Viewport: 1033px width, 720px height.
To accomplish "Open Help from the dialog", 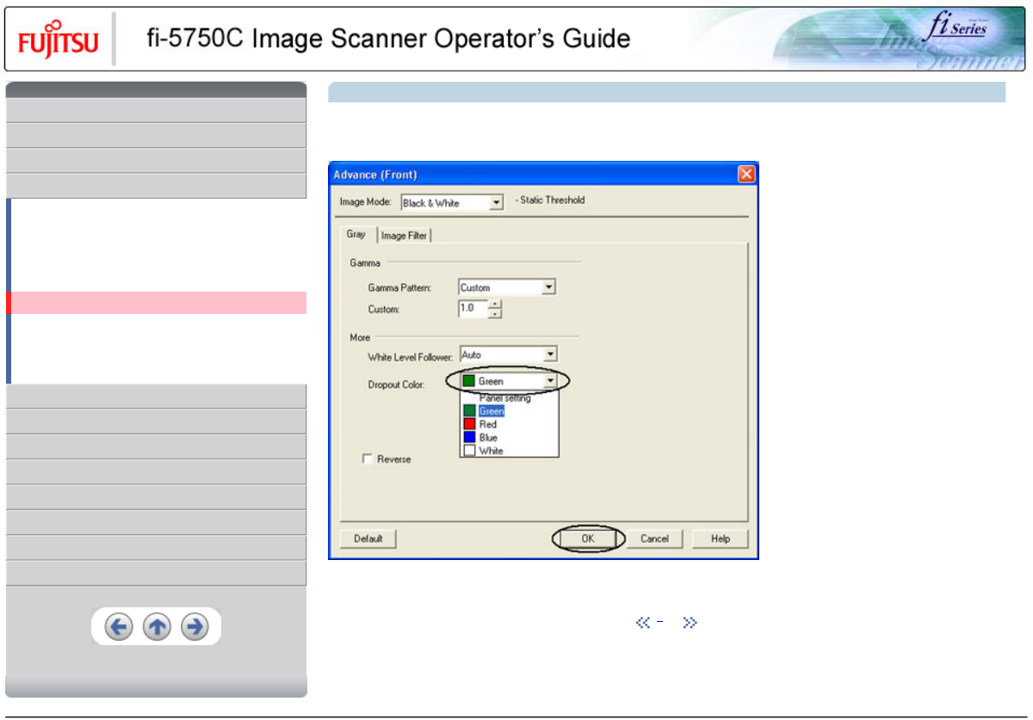I will pos(721,538).
